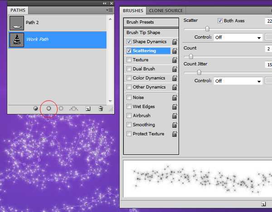Screen dimensions: 272x212
Task: Select the Brushes tab
Action: click(133, 10)
